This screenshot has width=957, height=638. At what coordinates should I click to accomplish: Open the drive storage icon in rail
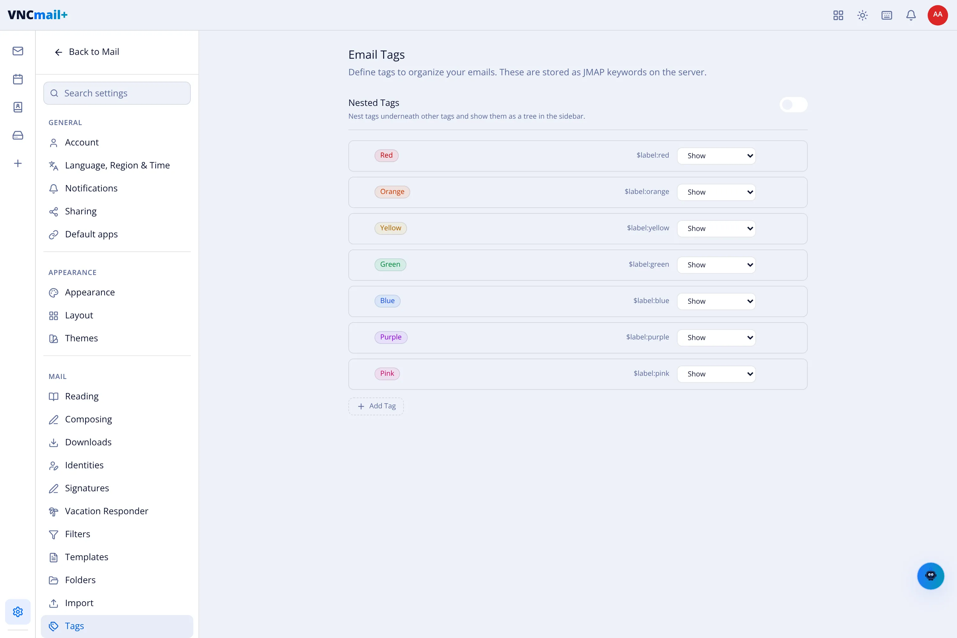point(18,135)
